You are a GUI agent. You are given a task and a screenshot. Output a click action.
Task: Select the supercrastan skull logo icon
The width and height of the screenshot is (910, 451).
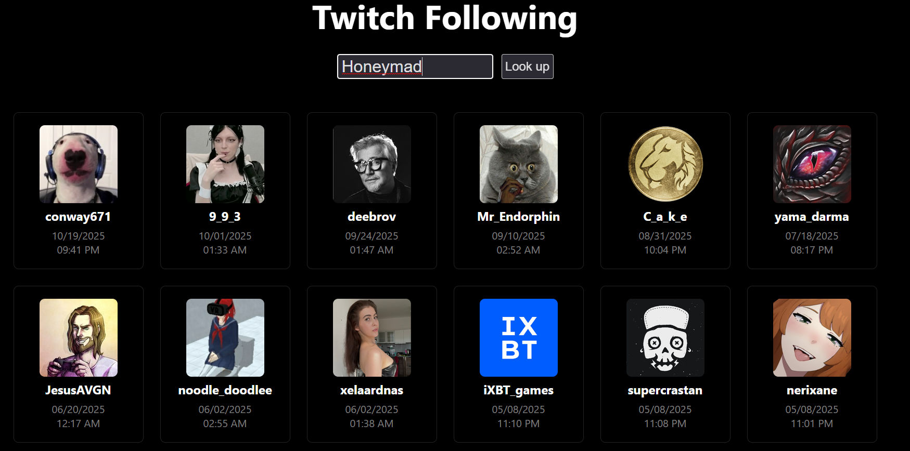(x=665, y=338)
